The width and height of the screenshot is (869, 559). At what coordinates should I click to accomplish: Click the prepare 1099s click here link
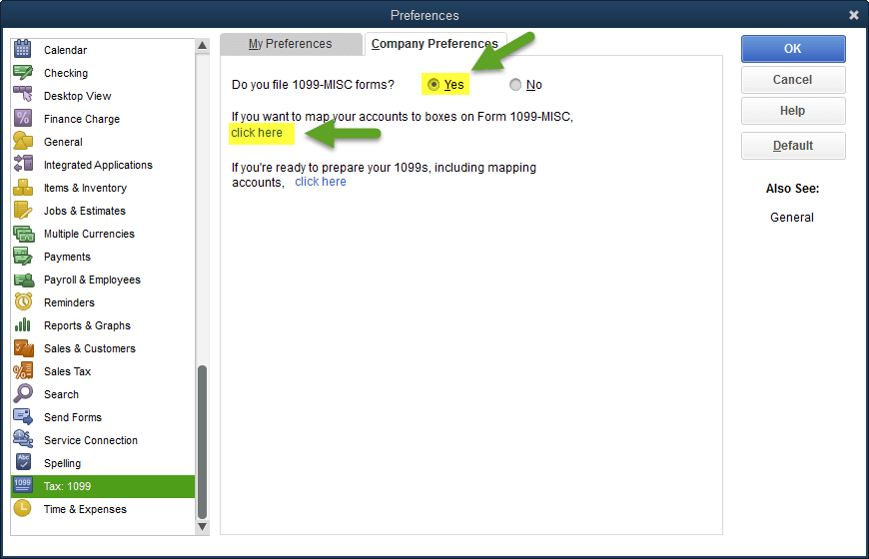click(321, 182)
